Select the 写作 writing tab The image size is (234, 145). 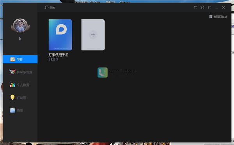click(x=20, y=59)
